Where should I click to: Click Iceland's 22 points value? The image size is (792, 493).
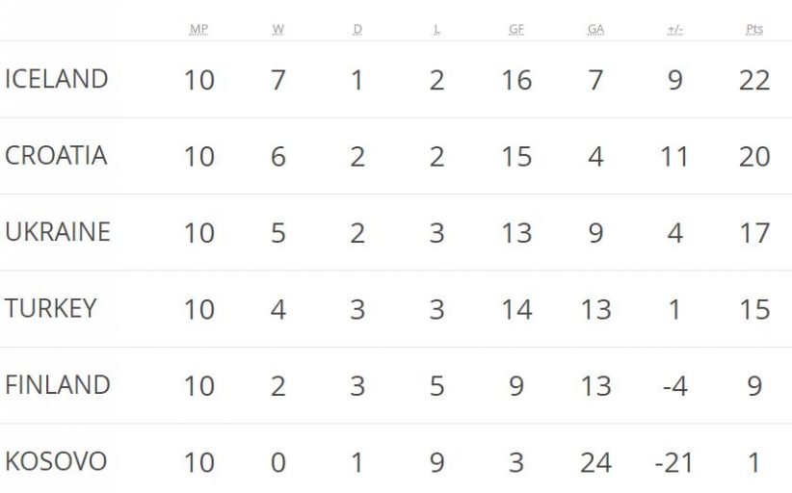[754, 80]
